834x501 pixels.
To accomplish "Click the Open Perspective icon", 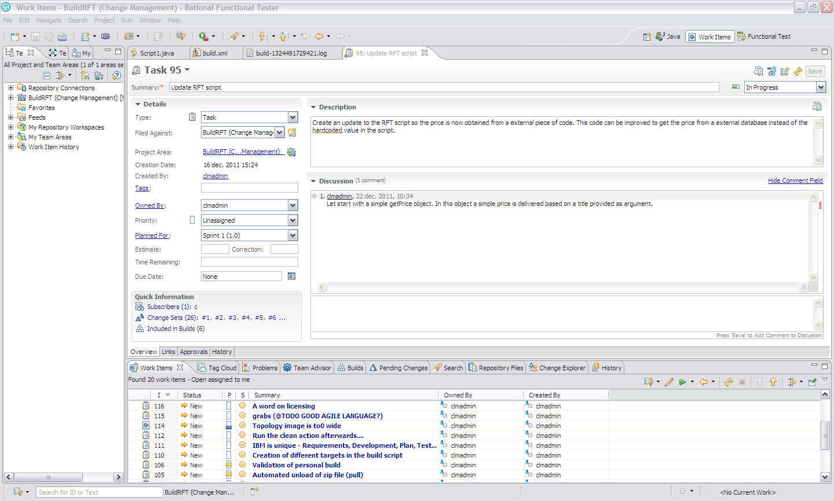I will pos(647,36).
